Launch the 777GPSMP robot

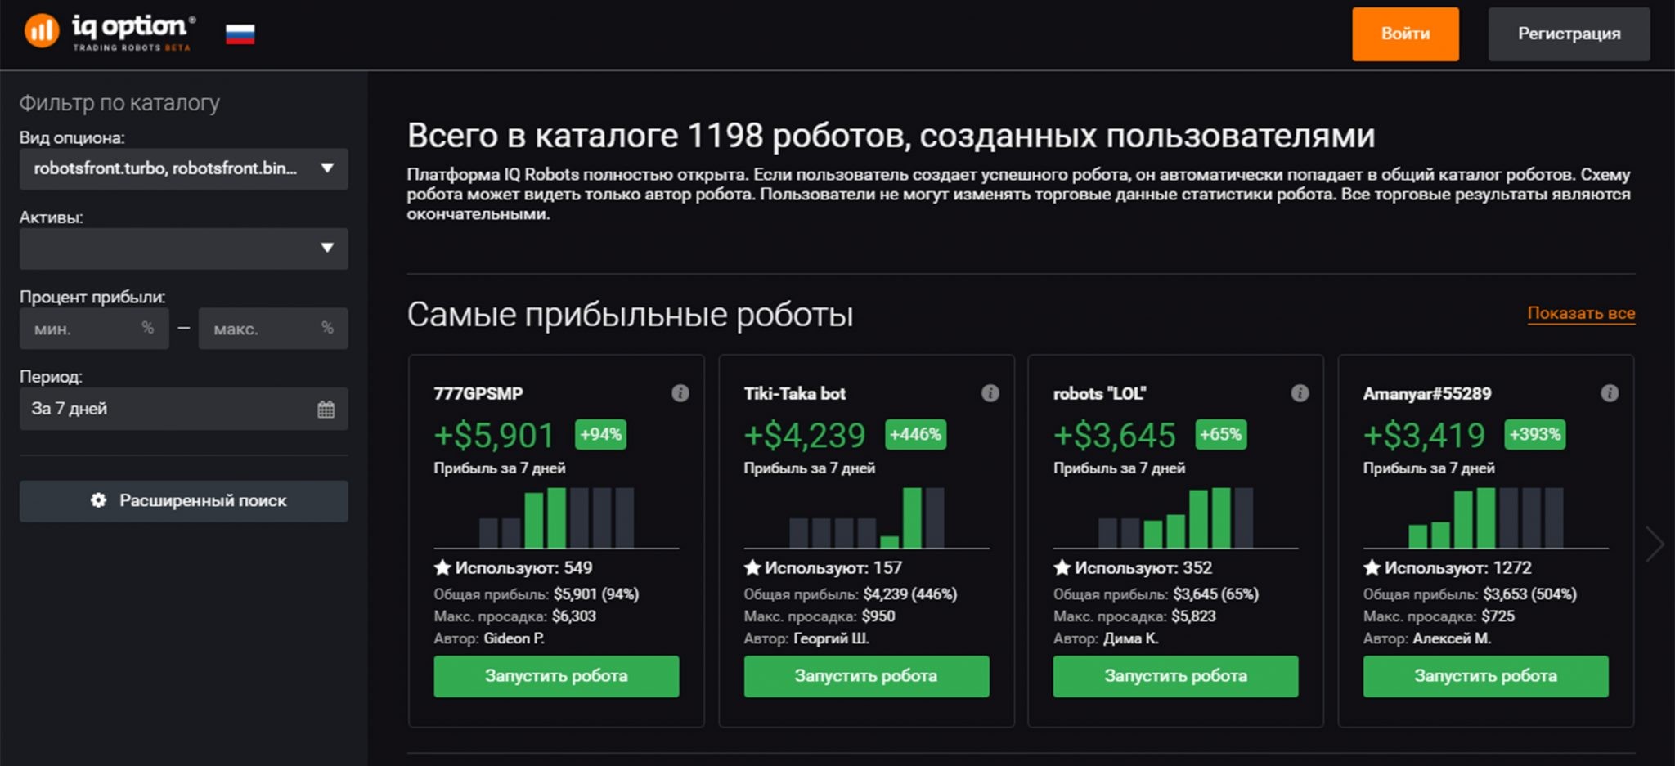click(556, 676)
